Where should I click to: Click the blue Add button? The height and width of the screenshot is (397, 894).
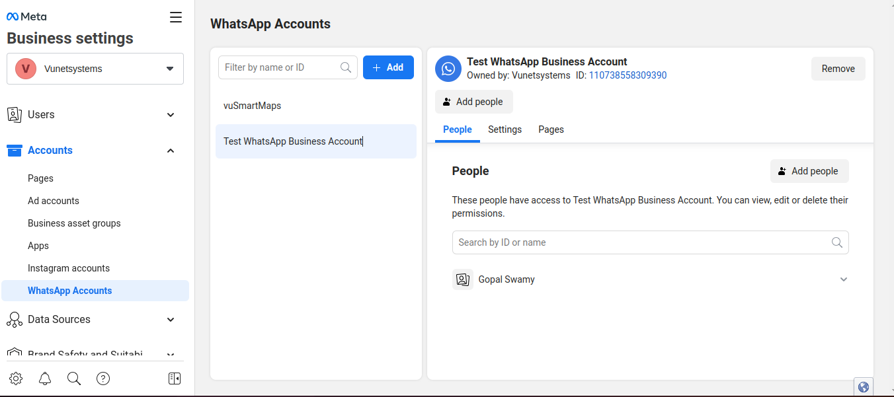[x=388, y=67]
